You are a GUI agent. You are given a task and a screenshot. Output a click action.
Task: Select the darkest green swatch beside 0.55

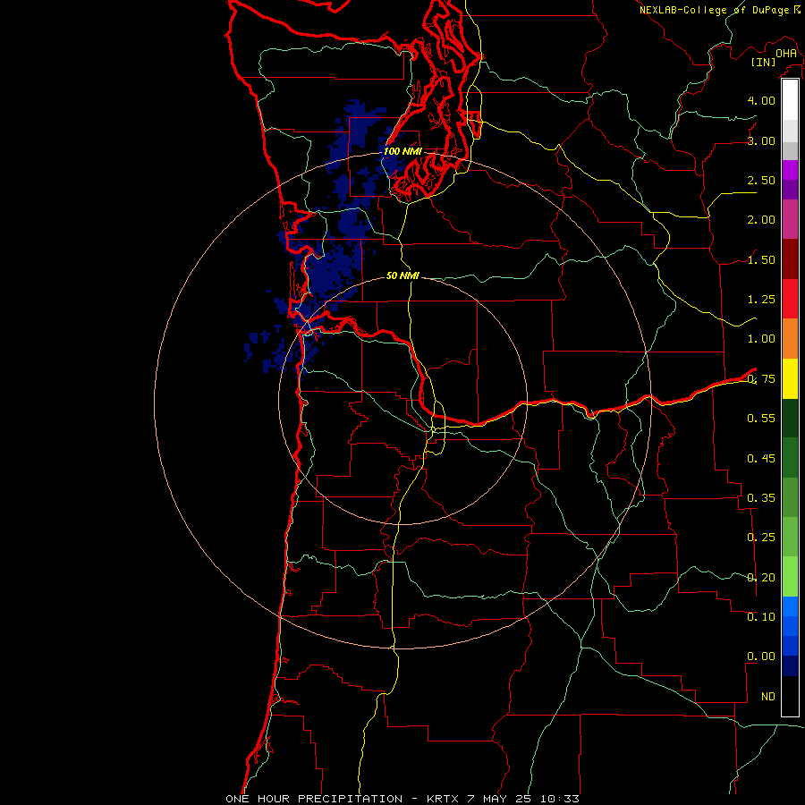[790, 418]
